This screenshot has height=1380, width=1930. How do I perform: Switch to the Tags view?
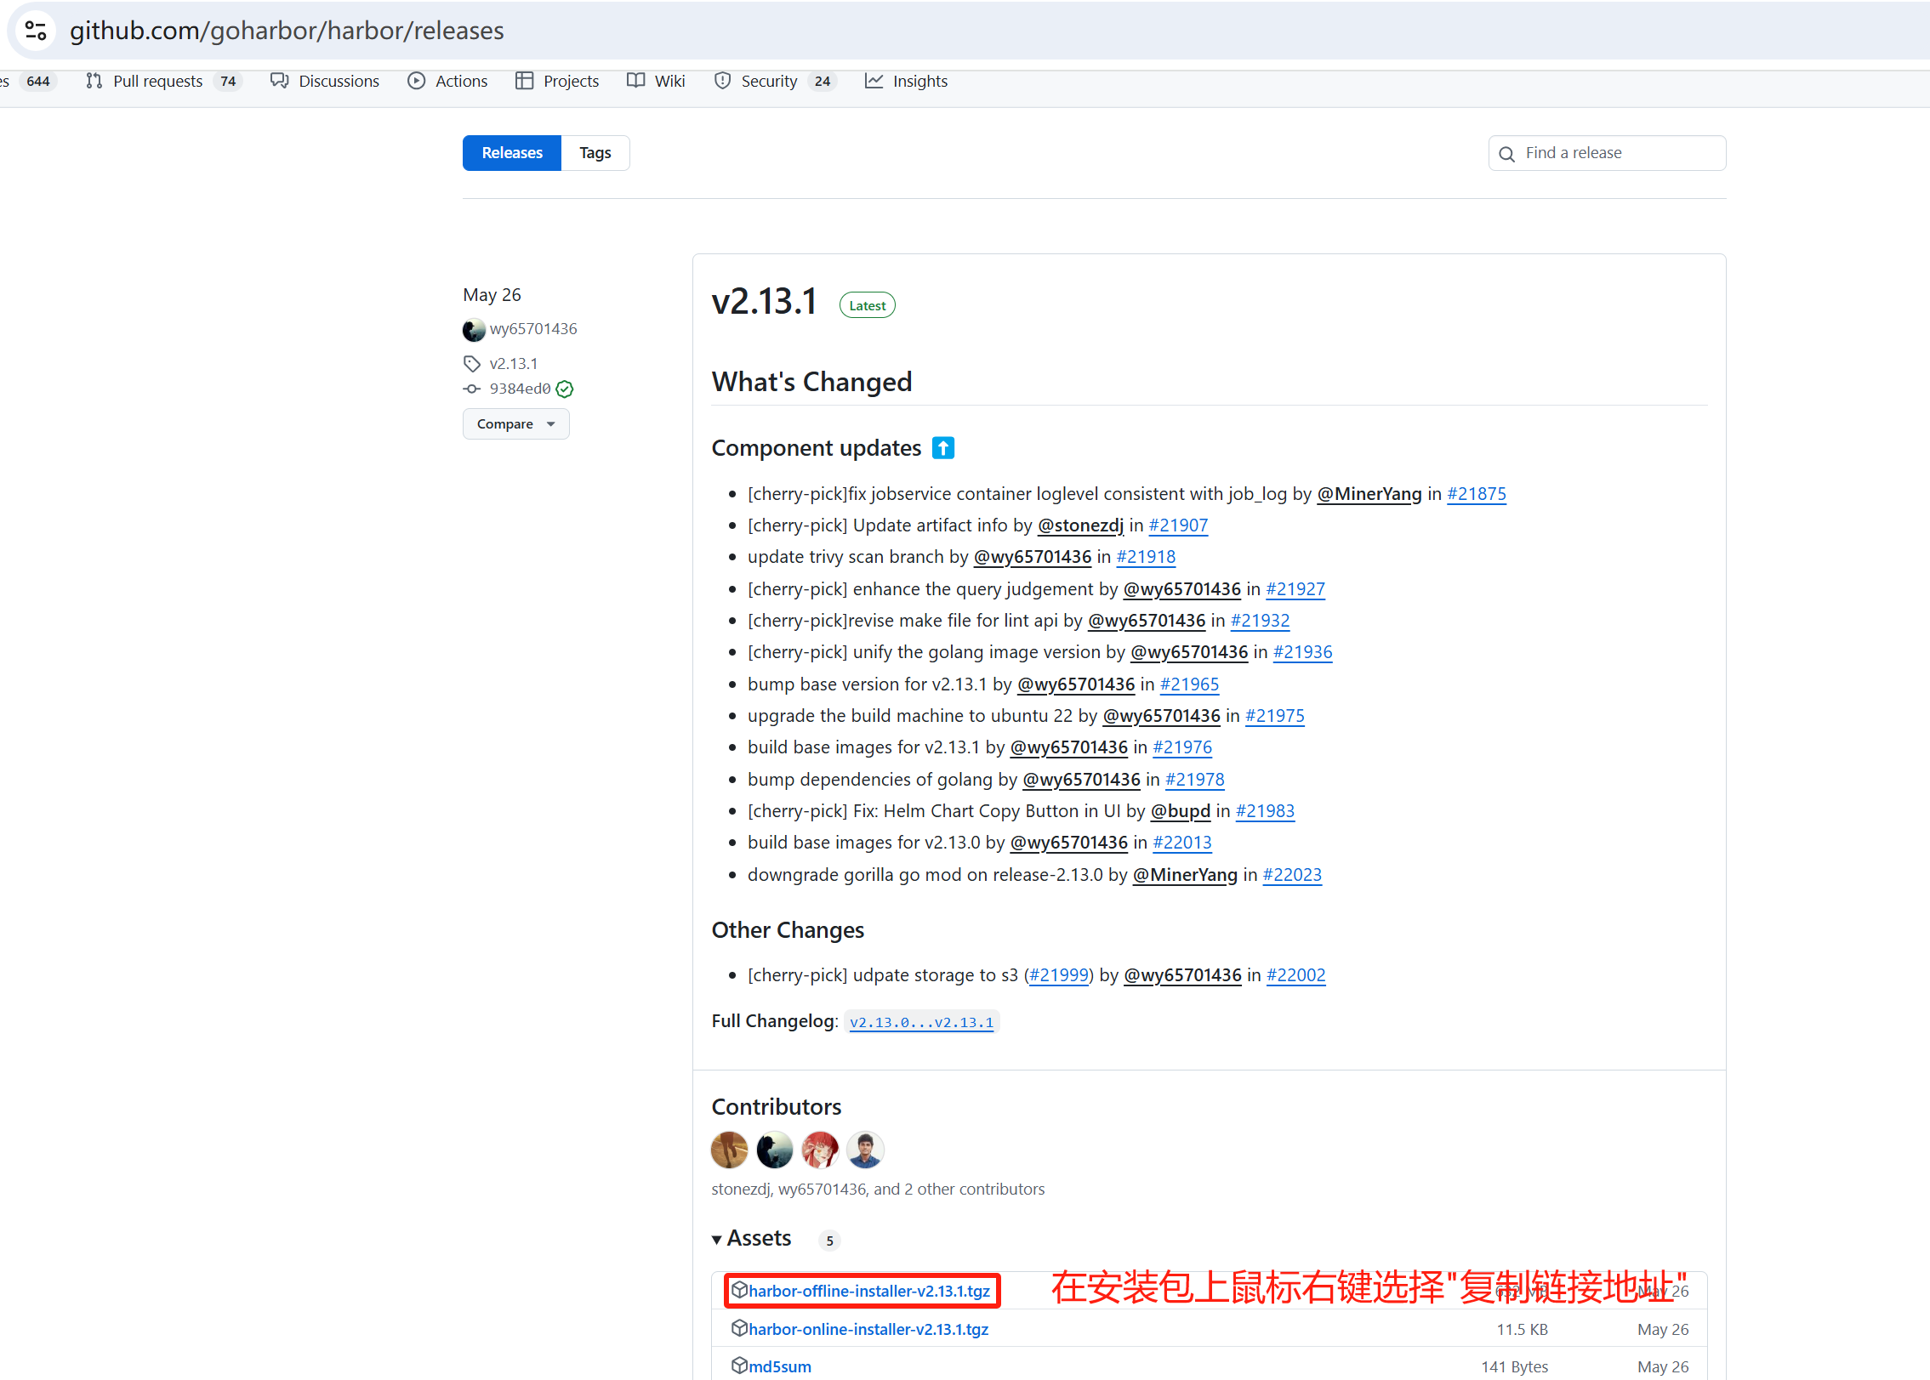coord(595,153)
